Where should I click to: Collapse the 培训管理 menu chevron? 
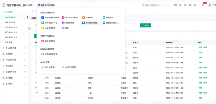click(x=25, y=12)
